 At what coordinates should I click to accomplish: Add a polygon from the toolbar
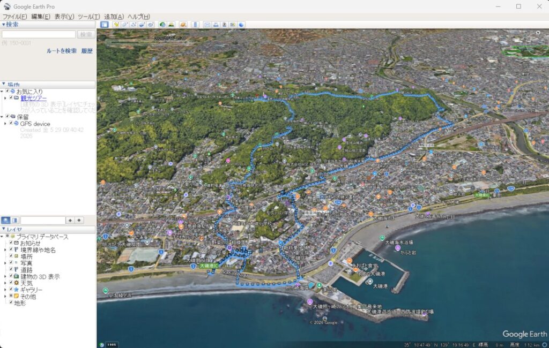click(x=124, y=25)
